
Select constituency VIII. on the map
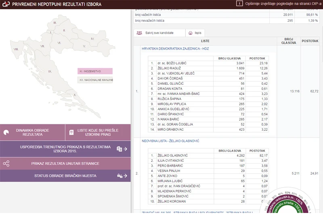pyautogui.click(x=16, y=49)
